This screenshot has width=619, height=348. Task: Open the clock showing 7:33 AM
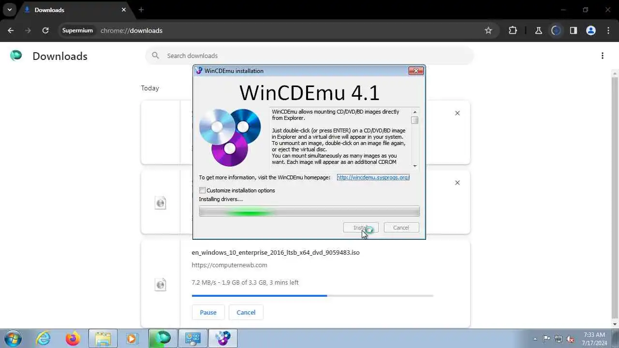coord(594,339)
